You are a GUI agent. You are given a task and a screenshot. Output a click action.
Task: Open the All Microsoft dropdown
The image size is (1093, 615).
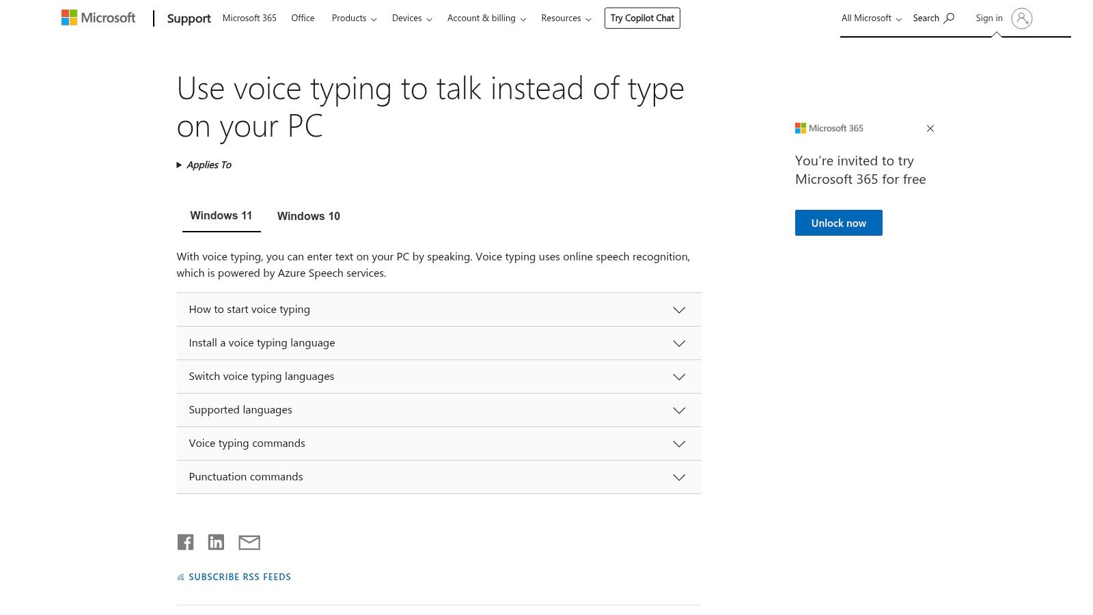point(870,18)
